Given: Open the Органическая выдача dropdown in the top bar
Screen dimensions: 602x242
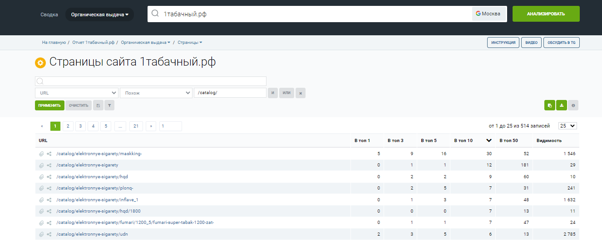Looking at the screenshot, I should point(99,14).
